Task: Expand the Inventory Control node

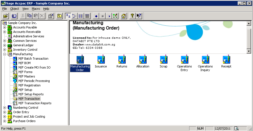Action: point(4,50)
